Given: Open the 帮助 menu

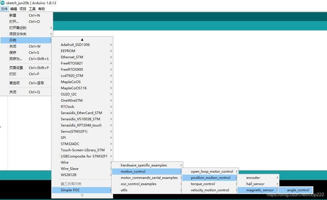Looking at the screenshot, I should pos(42,9).
